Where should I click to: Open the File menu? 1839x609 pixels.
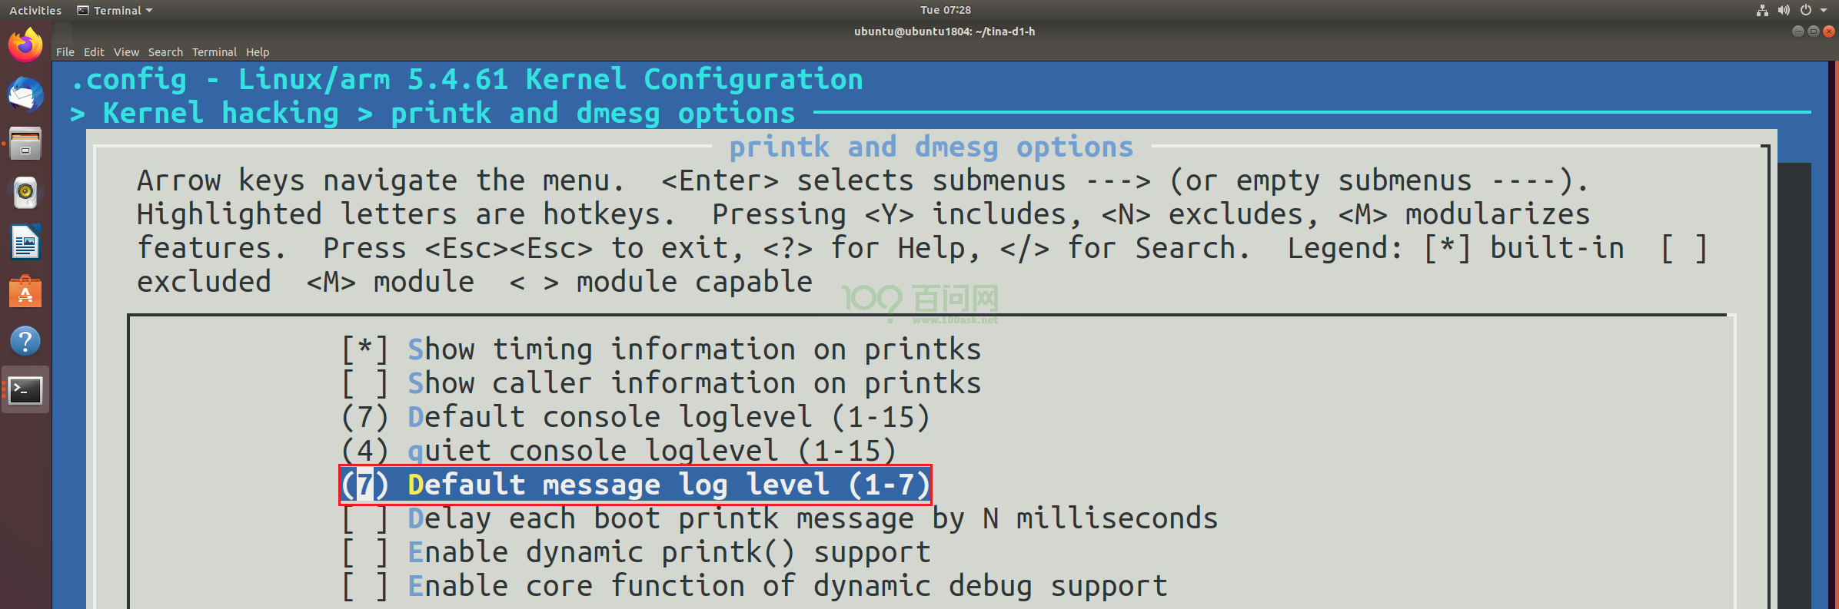click(x=65, y=52)
